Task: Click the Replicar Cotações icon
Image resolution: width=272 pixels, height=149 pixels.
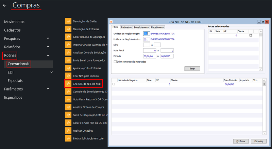Action: [68, 131]
